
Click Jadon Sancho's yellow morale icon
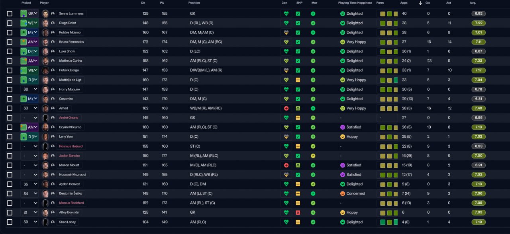[x=313, y=156]
